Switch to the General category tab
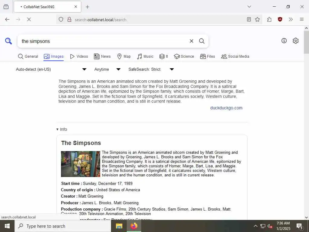This screenshot has height=232, width=309. click(x=28, y=56)
